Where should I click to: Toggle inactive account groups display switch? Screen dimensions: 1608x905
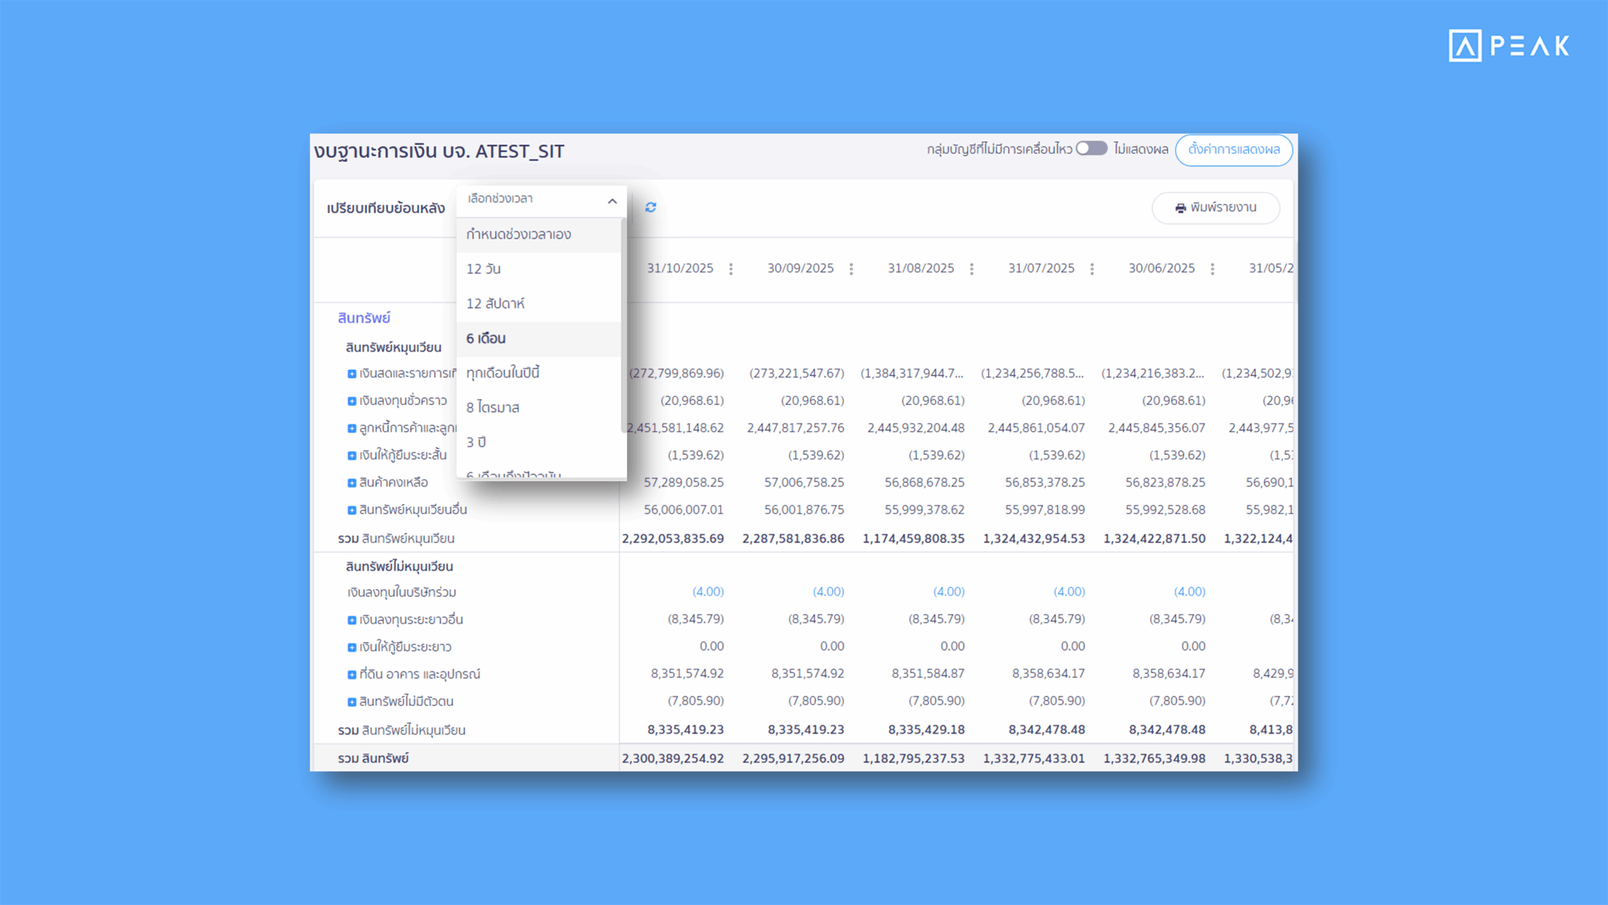pyautogui.click(x=1091, y=149)
